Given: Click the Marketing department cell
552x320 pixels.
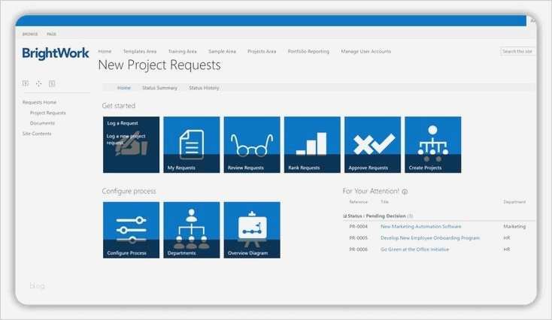Looking at the screenshot, I should [514, 226].
